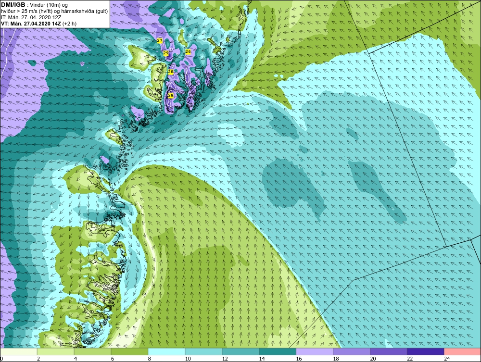The image size is (481, 362).
Task: Click the yellow gust label 29
Action: tap(165, 53)
